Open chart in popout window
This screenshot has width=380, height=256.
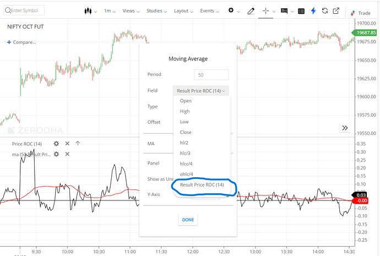(x=335, y=10)
